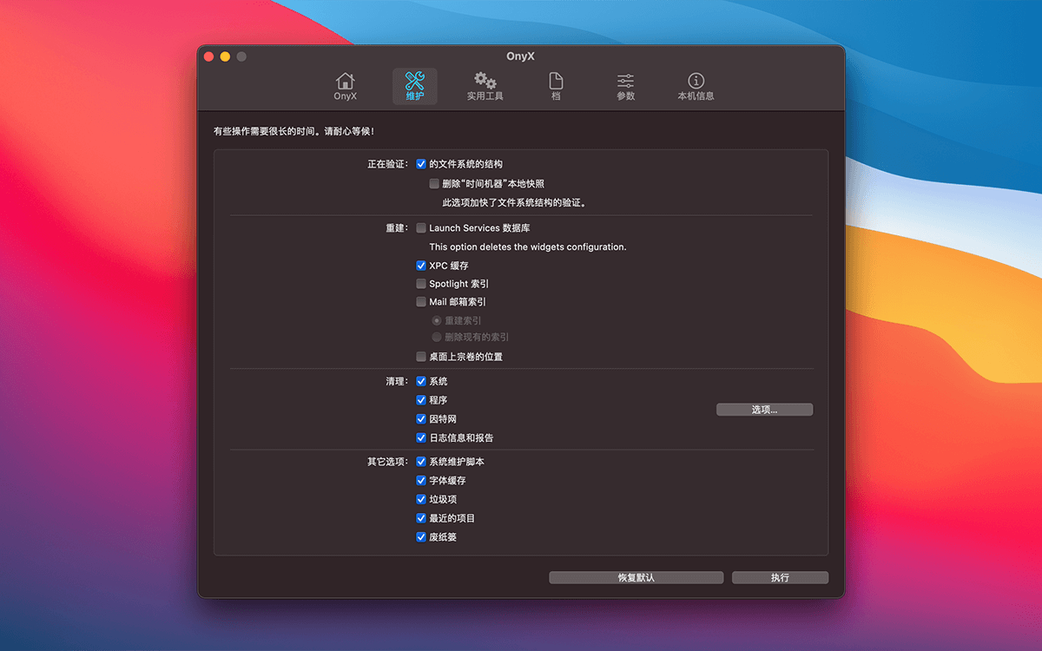Select 重建索引 radio button
Image resolution: width=1042 pixels, height=651 pixels.
pyautogui.click(x=437, y=320)
